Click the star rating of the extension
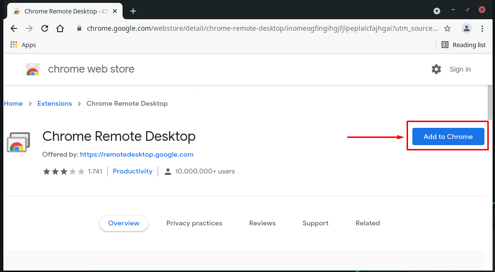The height and width of the screenshot is (272, 495). point(64,172)
